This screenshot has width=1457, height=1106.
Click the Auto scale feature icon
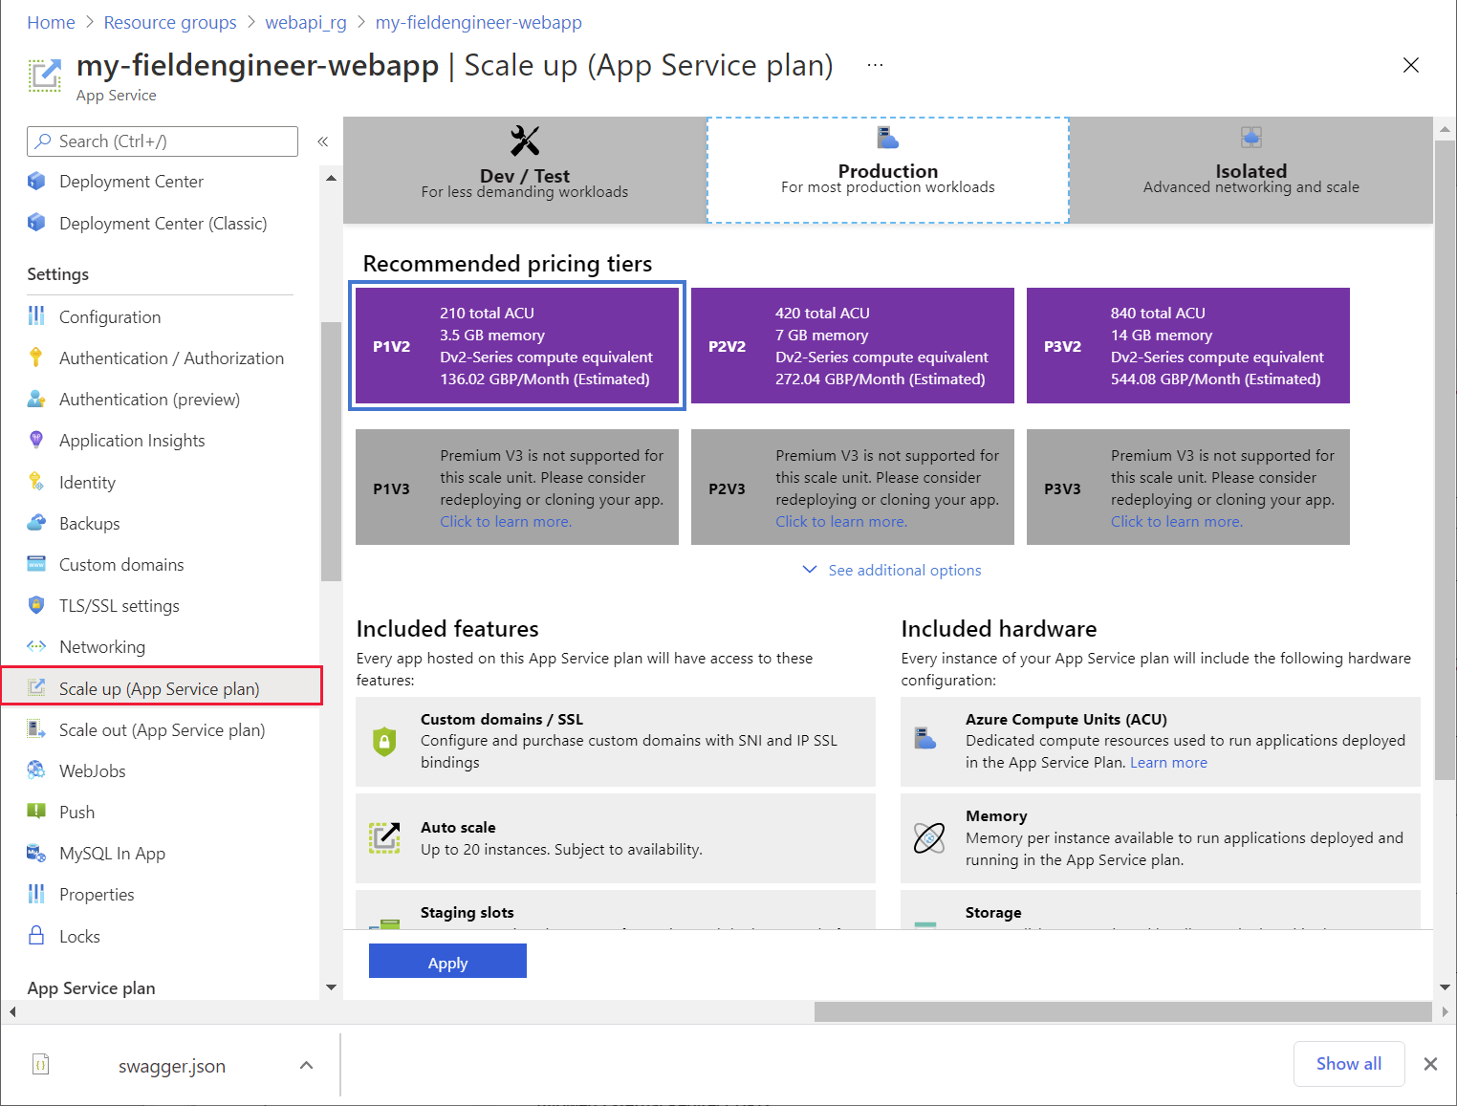point(384,837)
